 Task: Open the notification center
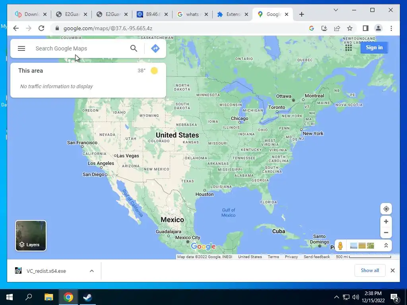click(x=395, y=297)
